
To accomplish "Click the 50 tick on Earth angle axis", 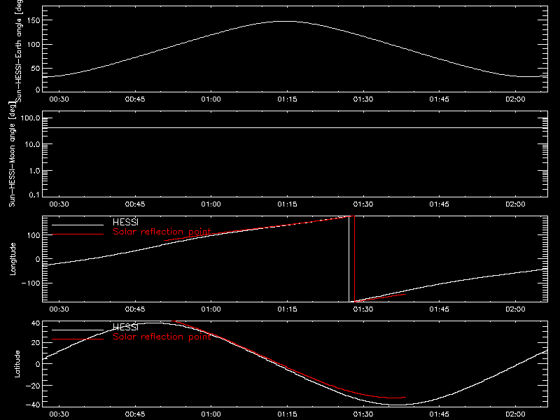I will click(x=36, y=68).
